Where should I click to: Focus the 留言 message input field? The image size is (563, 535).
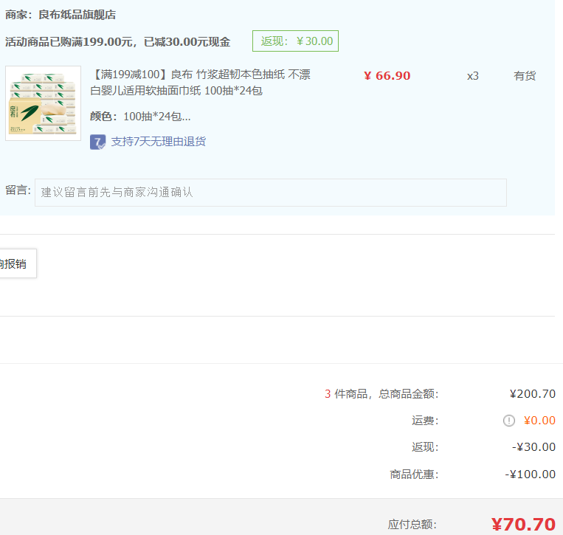click(x=270, y=193)
